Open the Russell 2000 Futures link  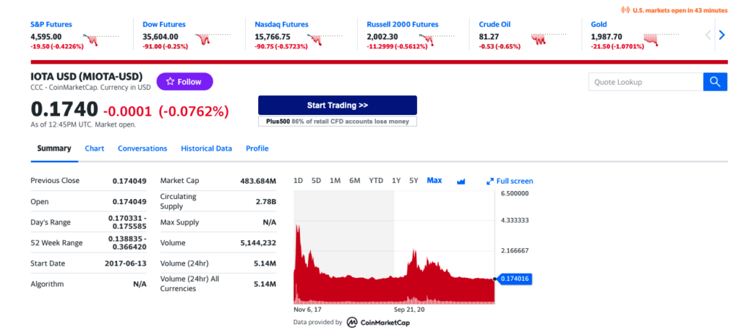click(402, 24)
